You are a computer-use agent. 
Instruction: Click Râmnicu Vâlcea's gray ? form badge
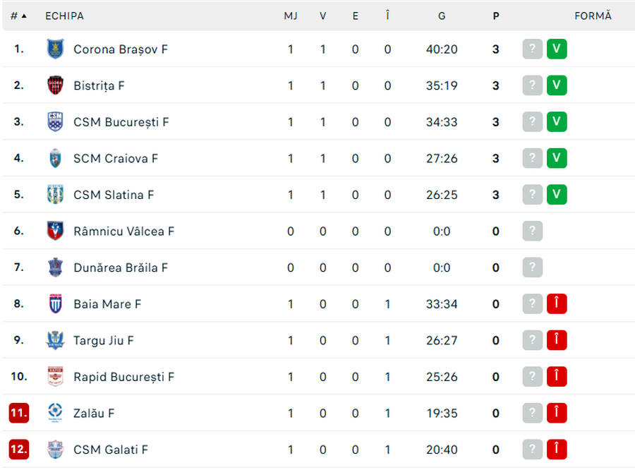point(533,231)
